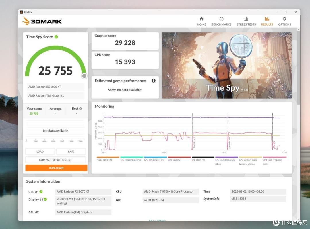Toggle the CPU Utility (%) legend
Screen dimensions: 310x229
203,159
